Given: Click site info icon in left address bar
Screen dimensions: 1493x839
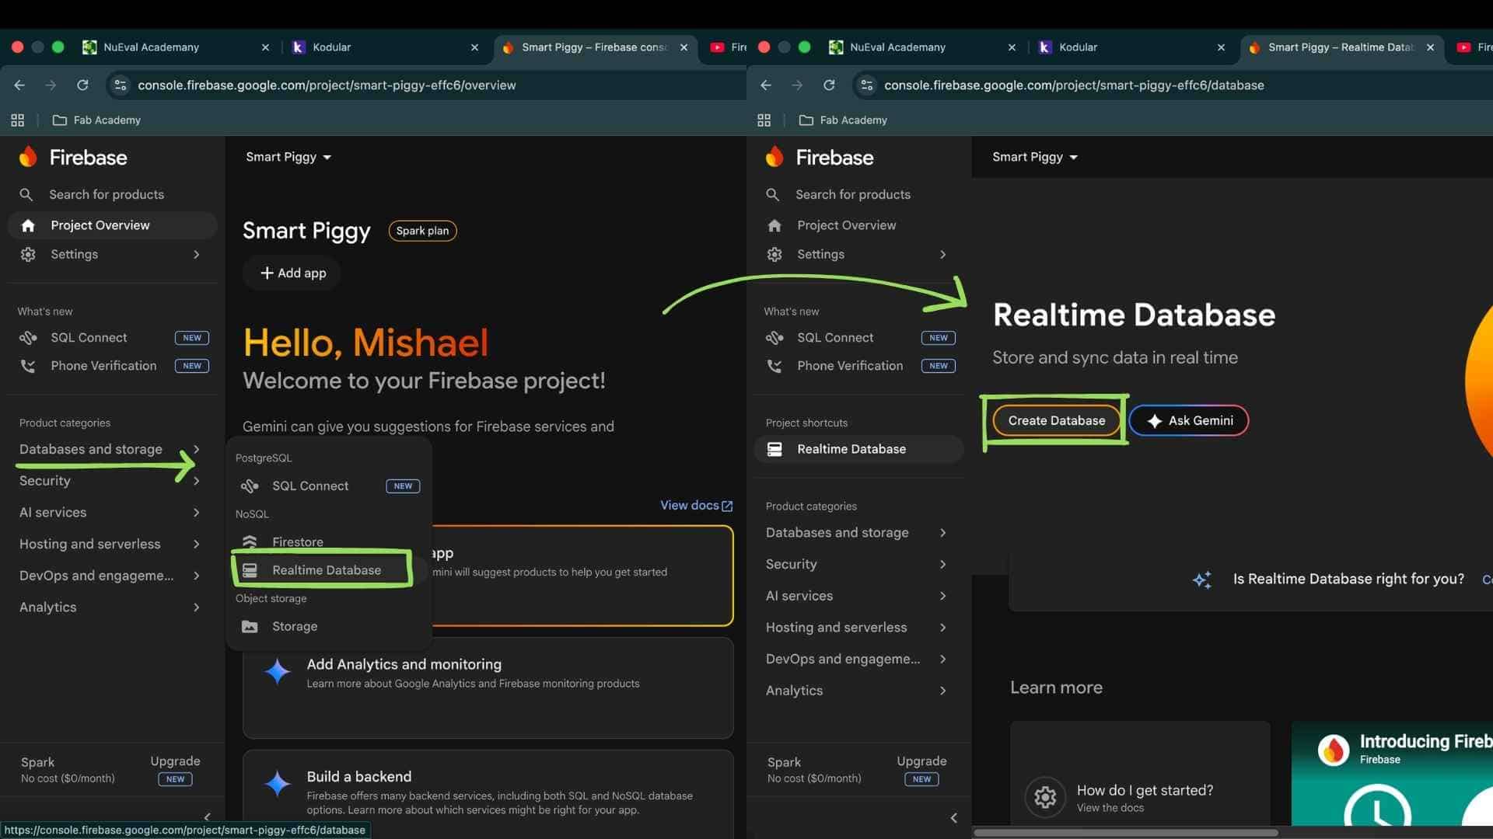Looking at the screenshot, I should [120, 85].
